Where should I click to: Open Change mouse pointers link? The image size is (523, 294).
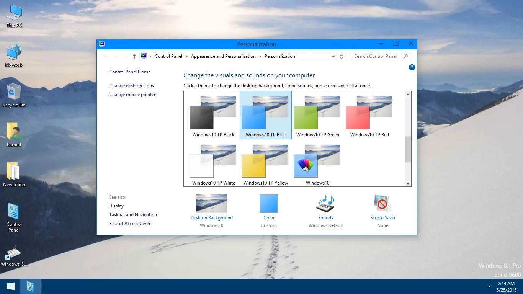pos(133,95)
